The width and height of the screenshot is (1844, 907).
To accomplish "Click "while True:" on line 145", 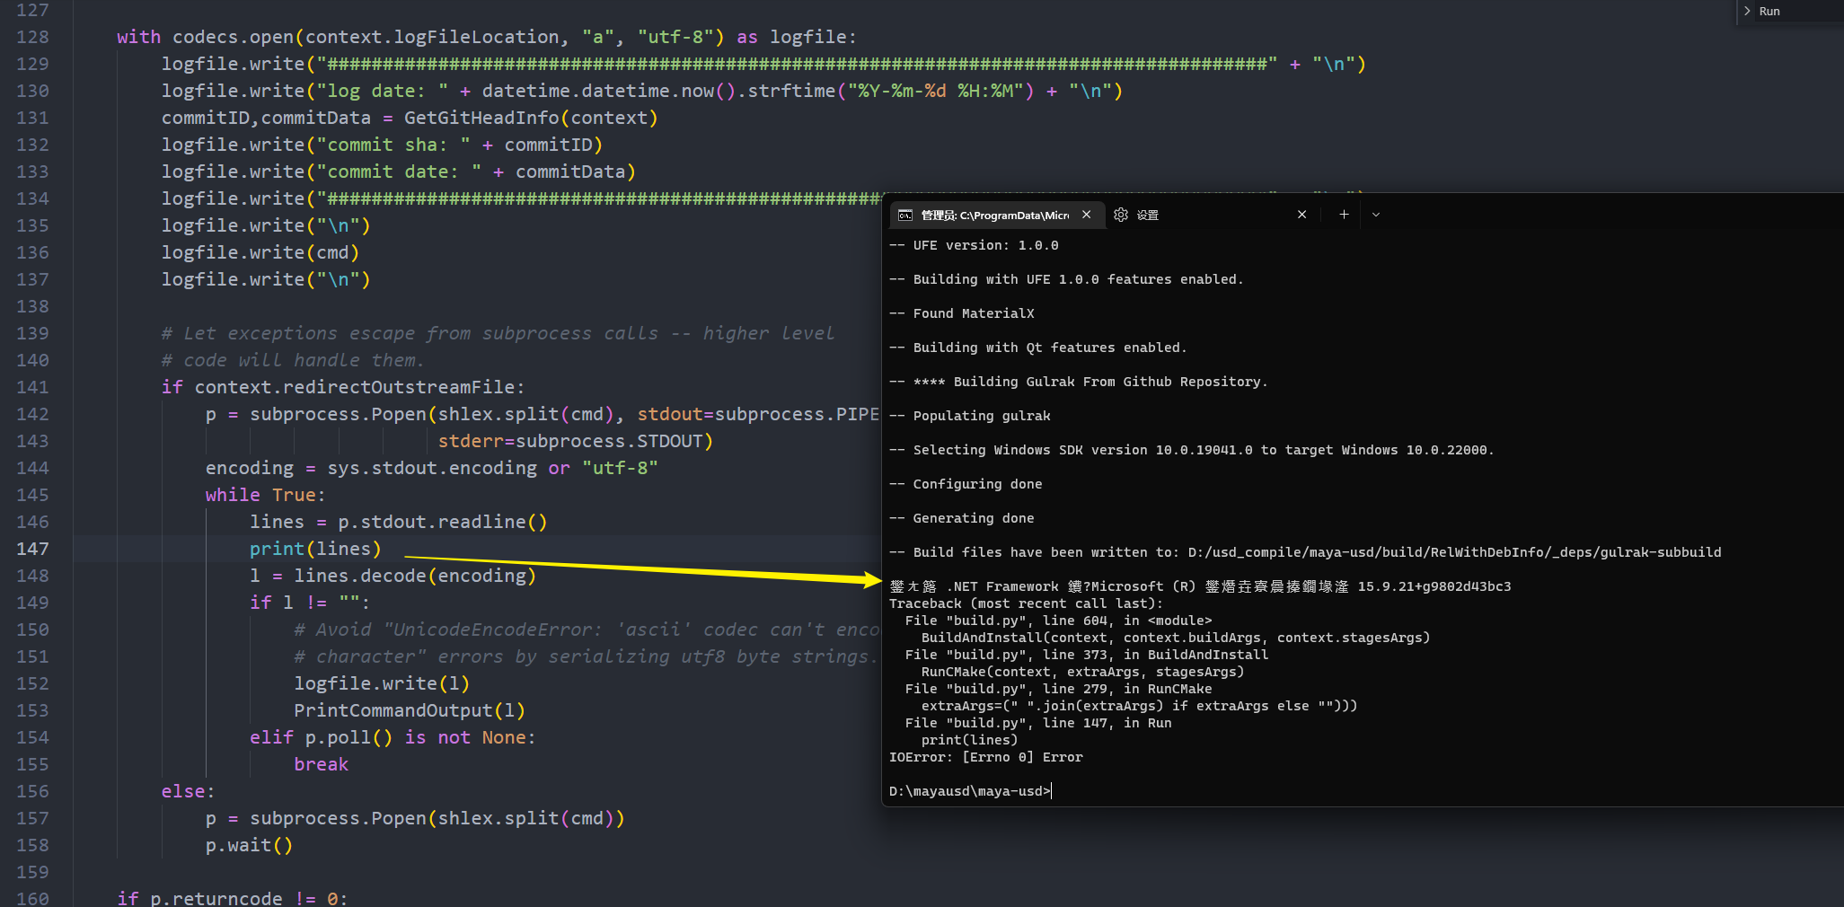I will 265,495.
